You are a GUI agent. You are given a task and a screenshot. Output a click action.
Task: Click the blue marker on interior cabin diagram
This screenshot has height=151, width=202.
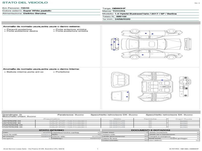(x=162, y=80)
